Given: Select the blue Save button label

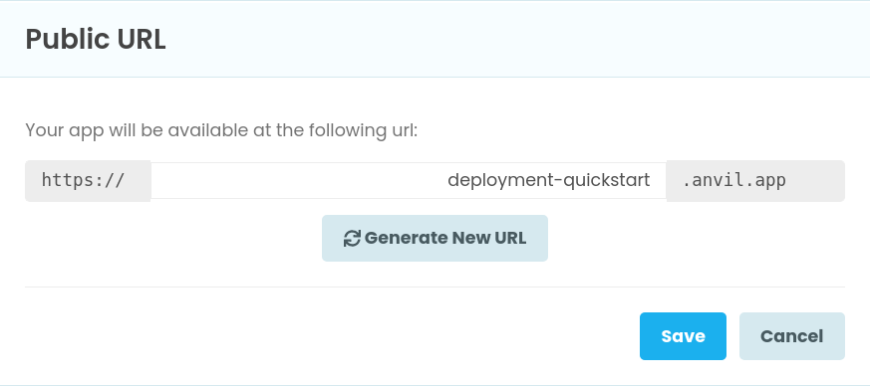Looking at the screenshot, I should pyautogui.click(x=683, y=336).
